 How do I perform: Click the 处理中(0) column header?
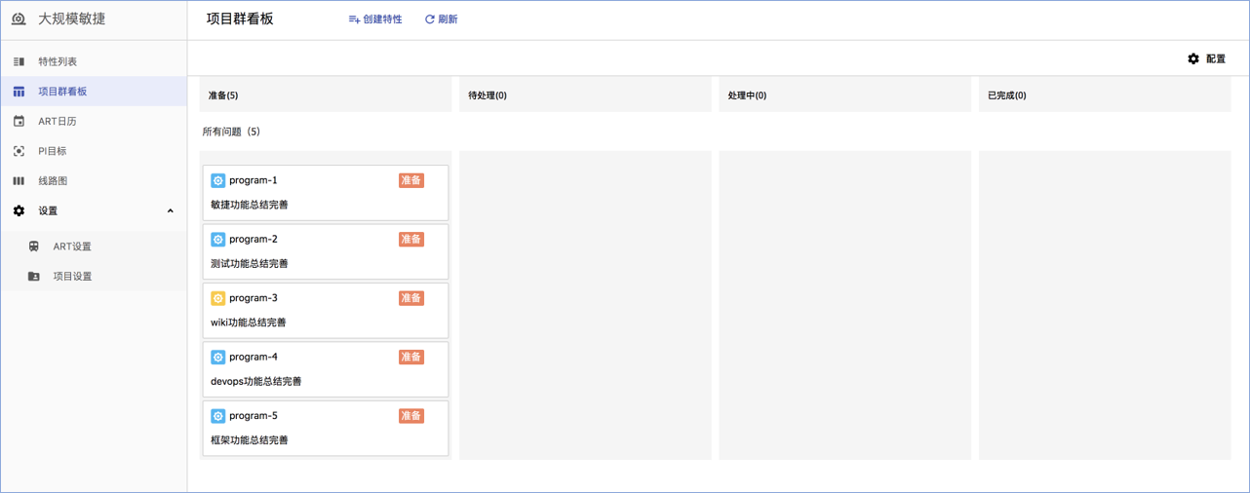[x=845, y=95]
